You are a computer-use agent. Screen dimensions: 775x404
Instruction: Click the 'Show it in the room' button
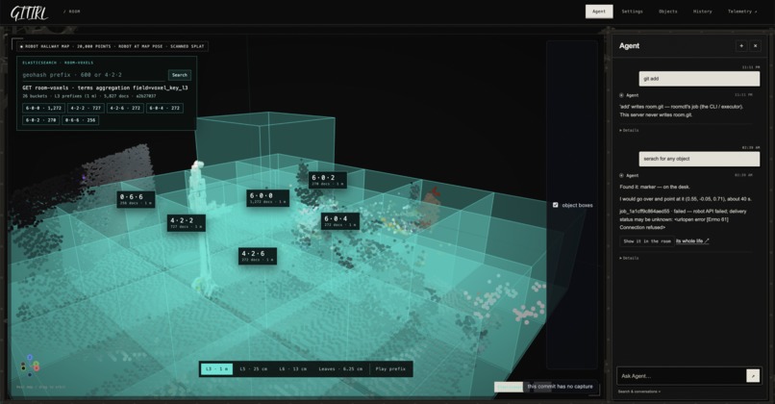pos(647,241)
